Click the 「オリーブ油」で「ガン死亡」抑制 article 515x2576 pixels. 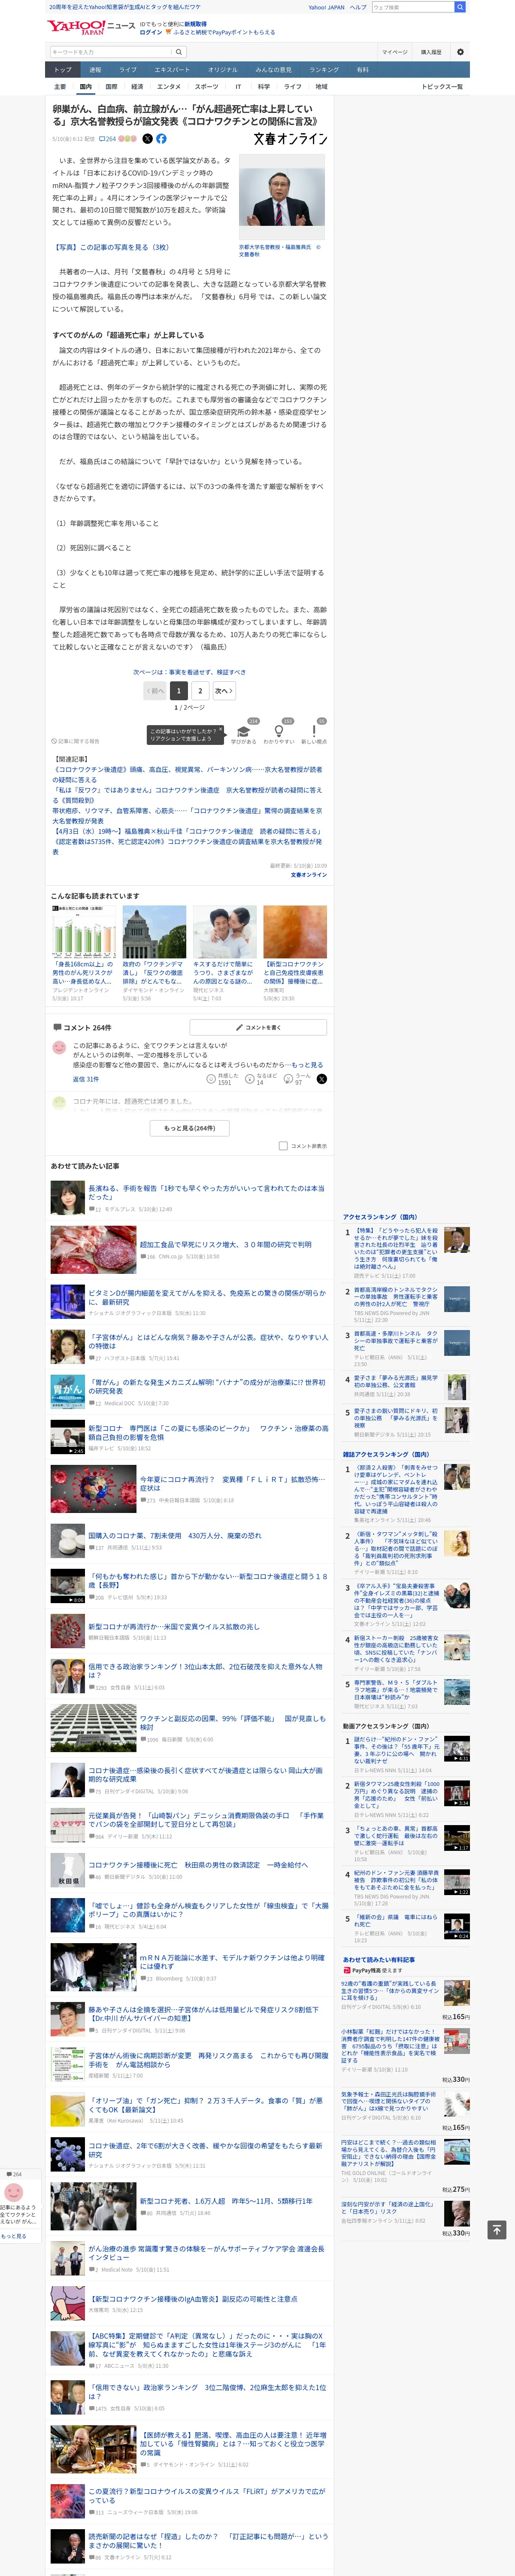click(206, 2105)
